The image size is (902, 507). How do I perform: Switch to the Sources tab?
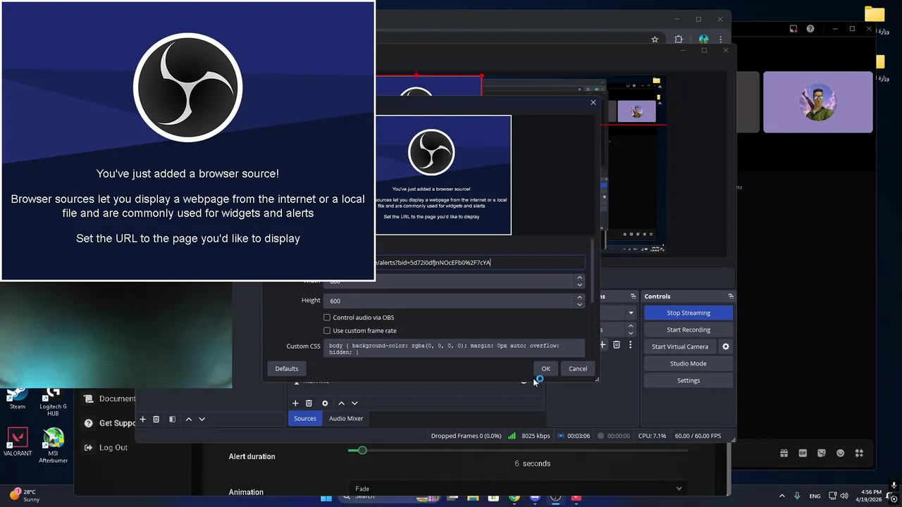305,418
